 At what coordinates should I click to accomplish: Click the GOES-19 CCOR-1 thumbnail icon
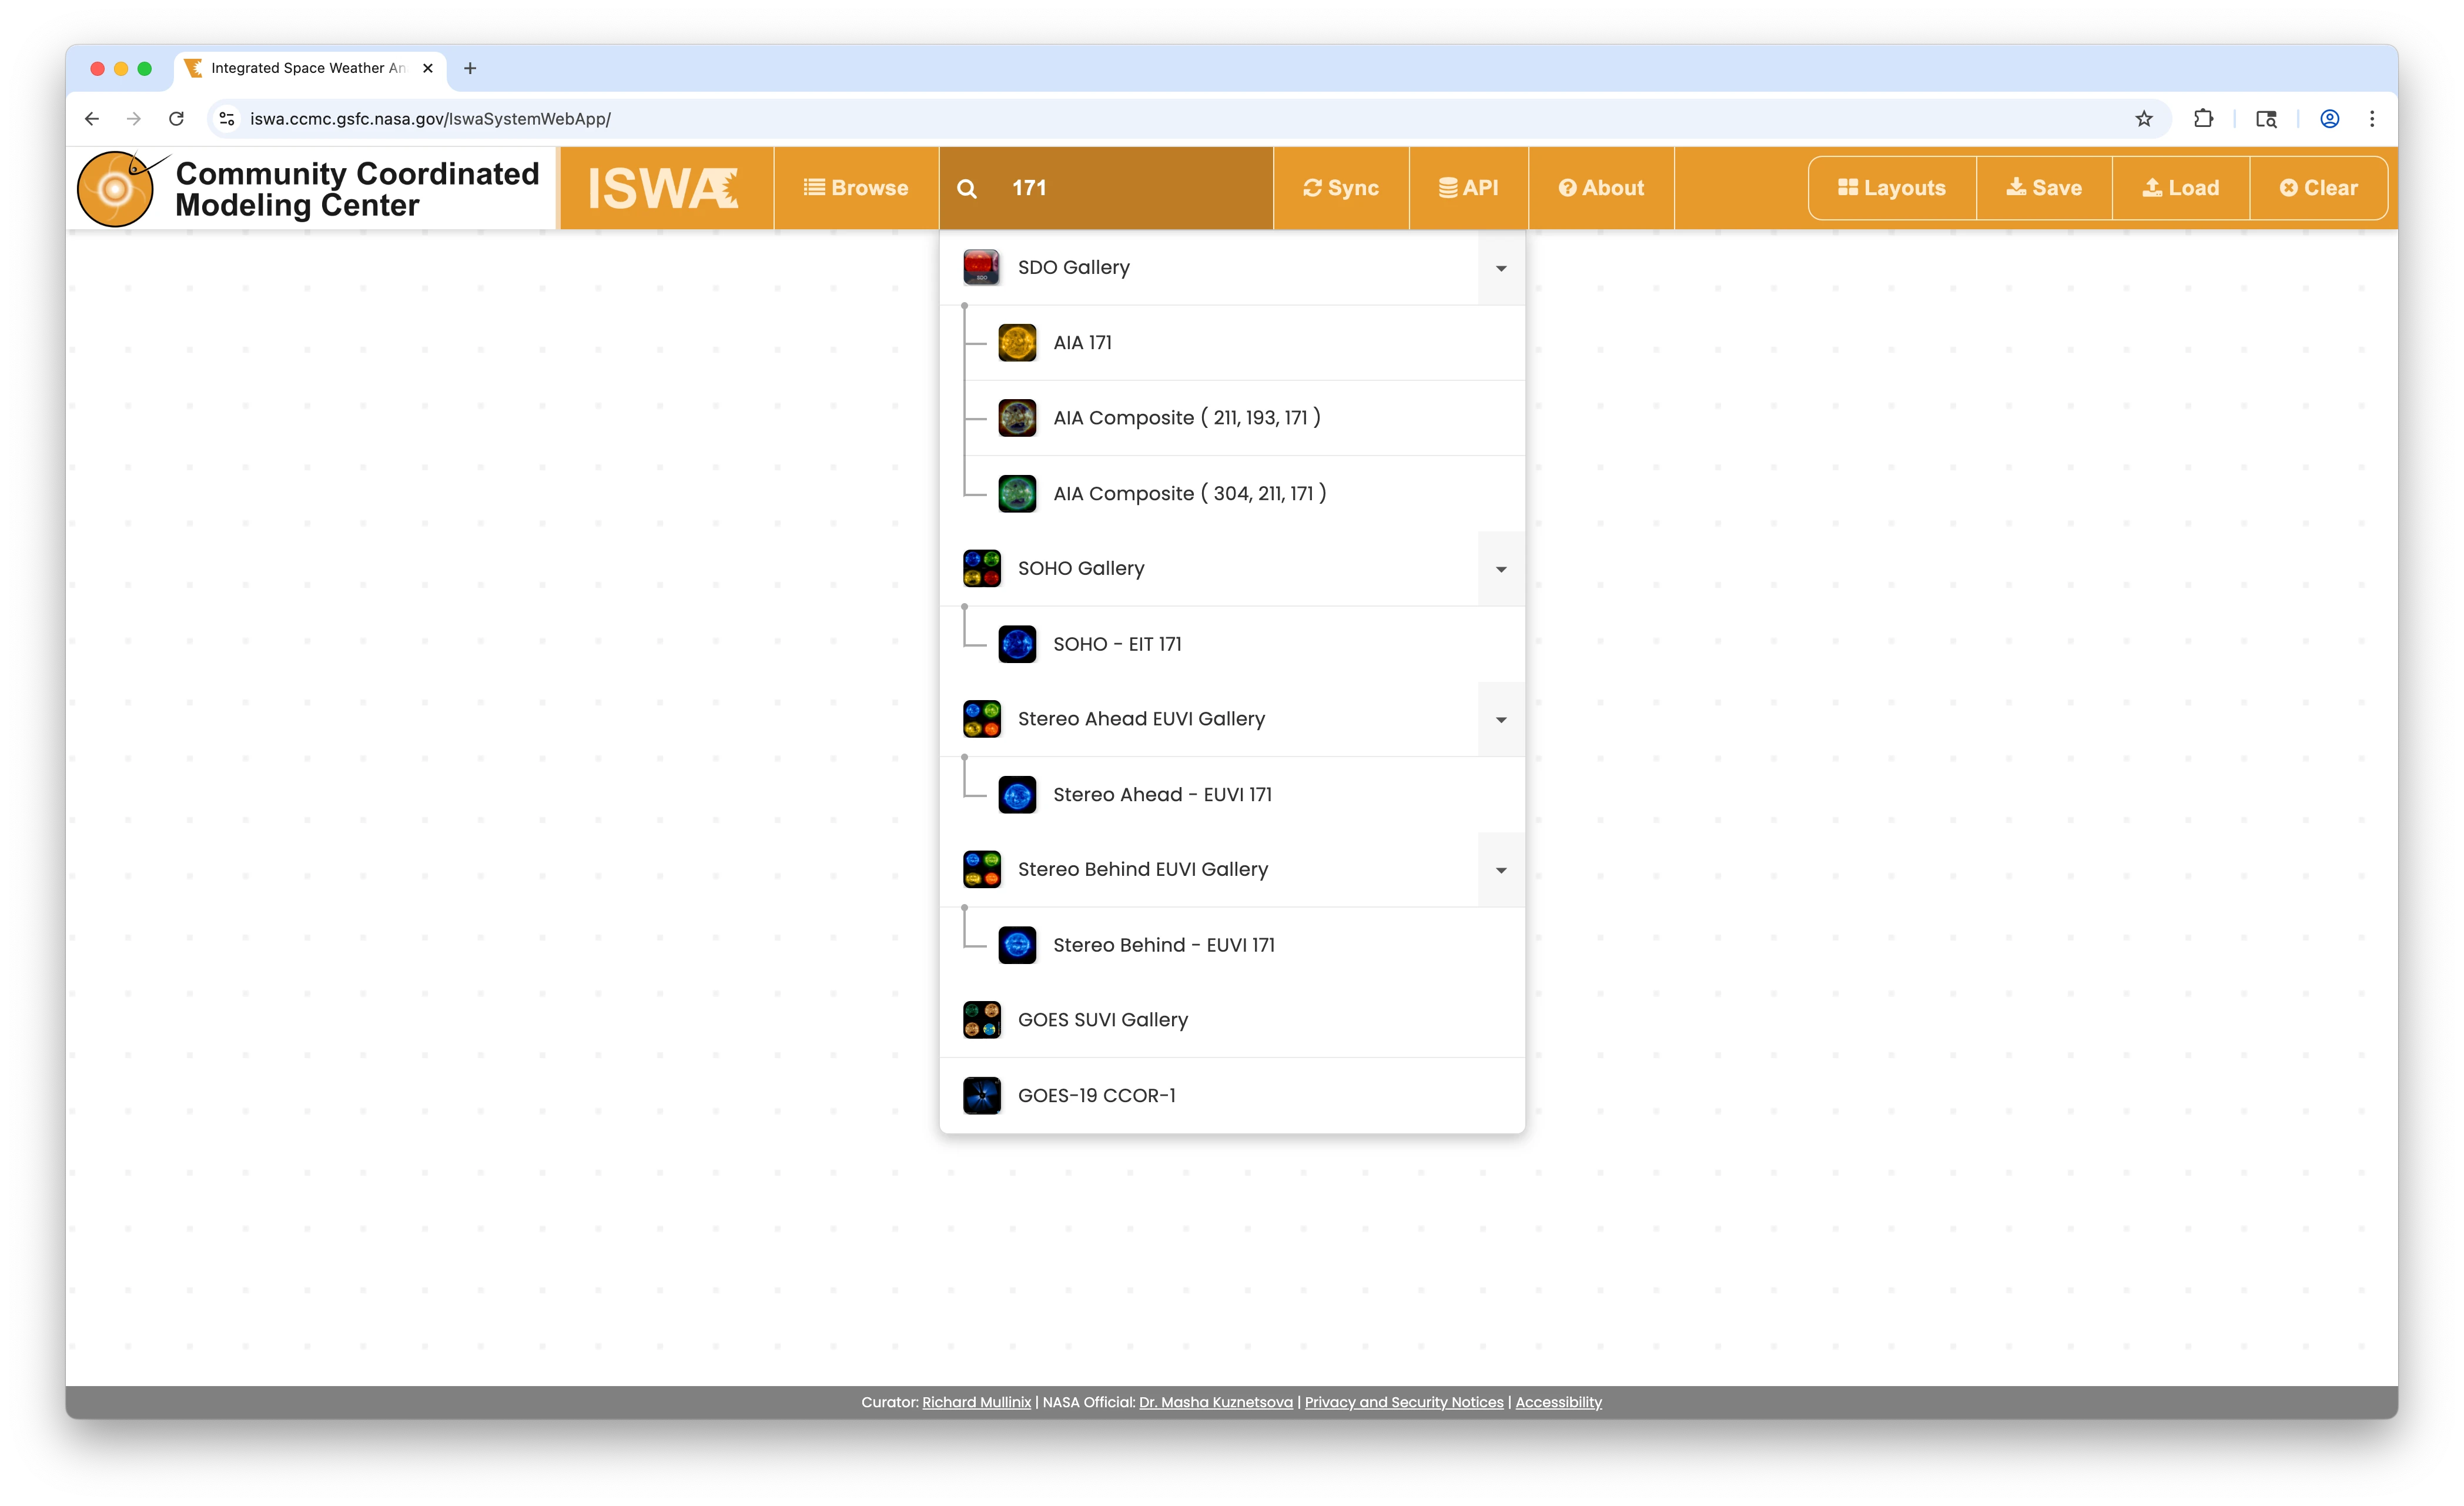pyautogui.click(x=981, y=1095)
